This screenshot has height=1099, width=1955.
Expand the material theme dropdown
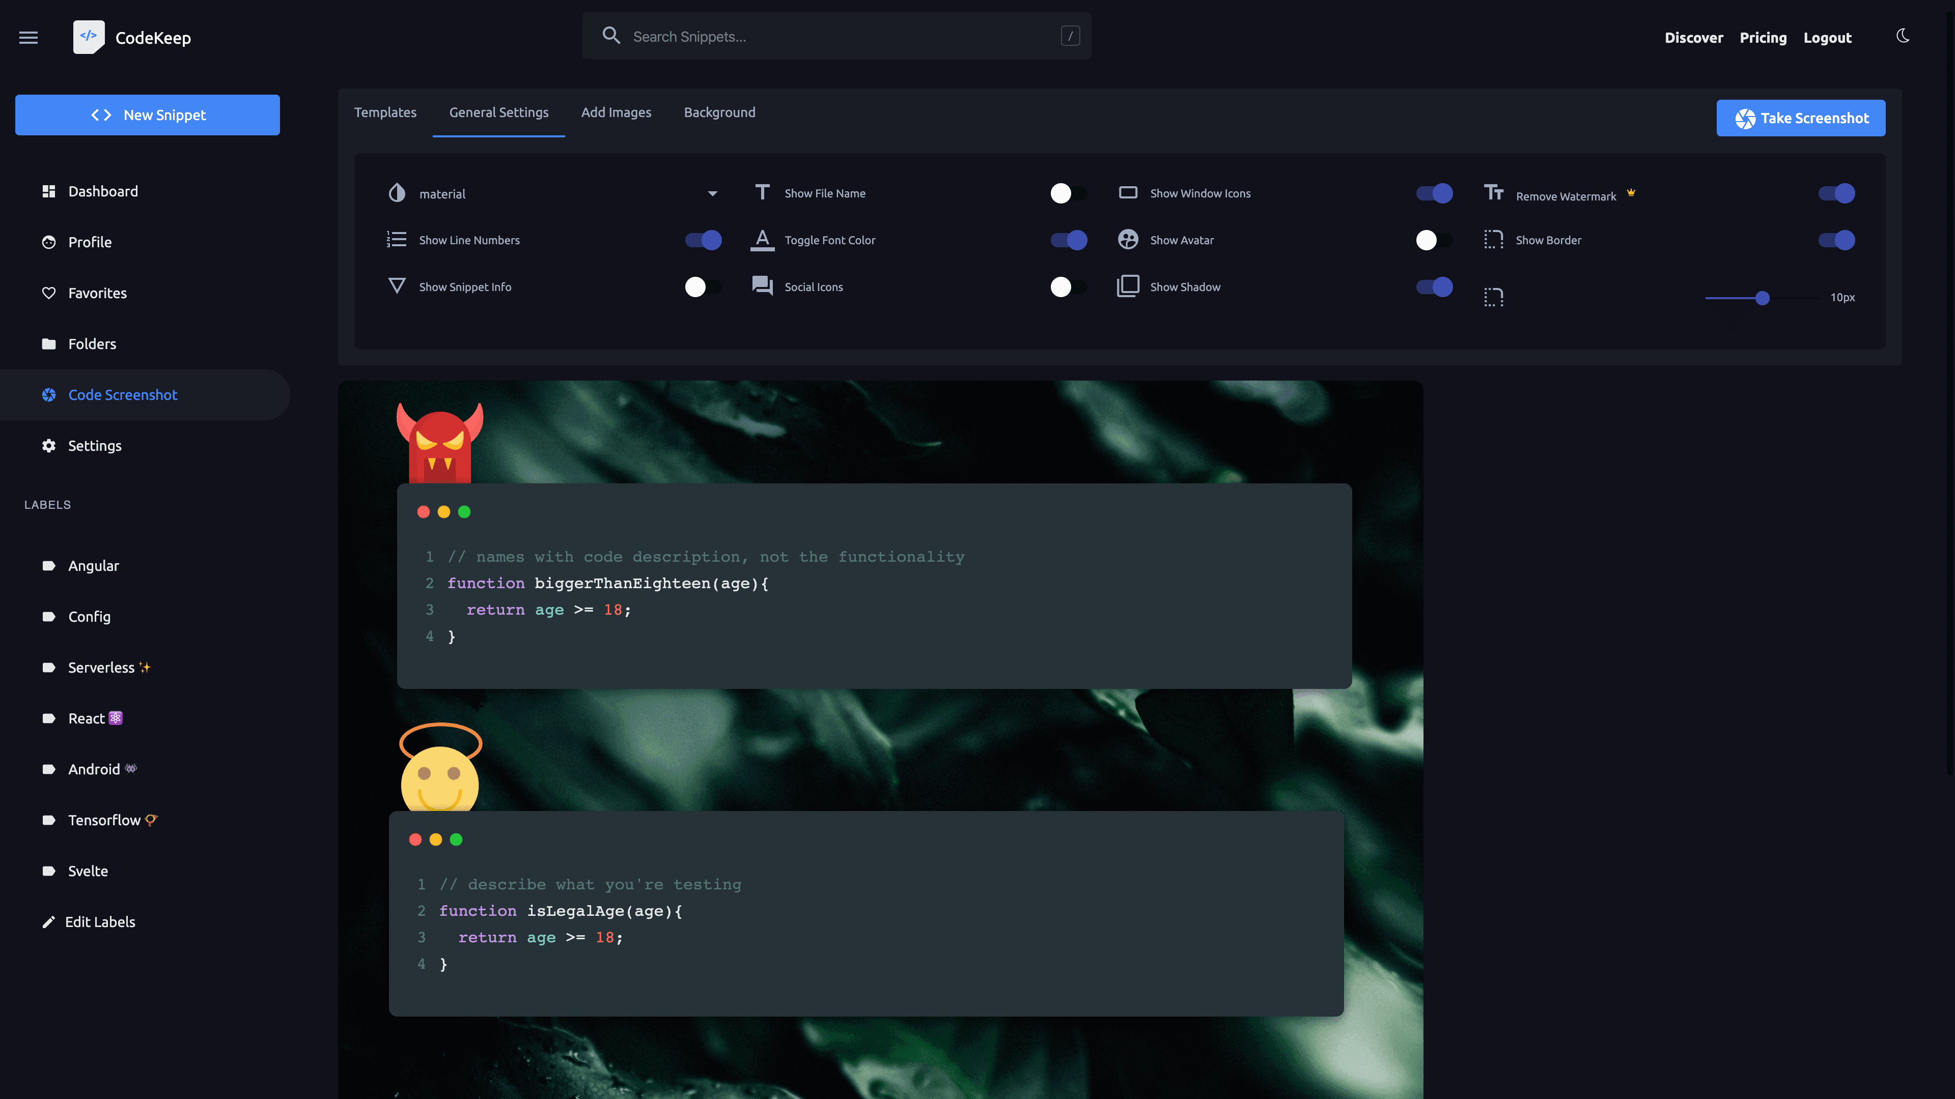(x=712, y=193)
